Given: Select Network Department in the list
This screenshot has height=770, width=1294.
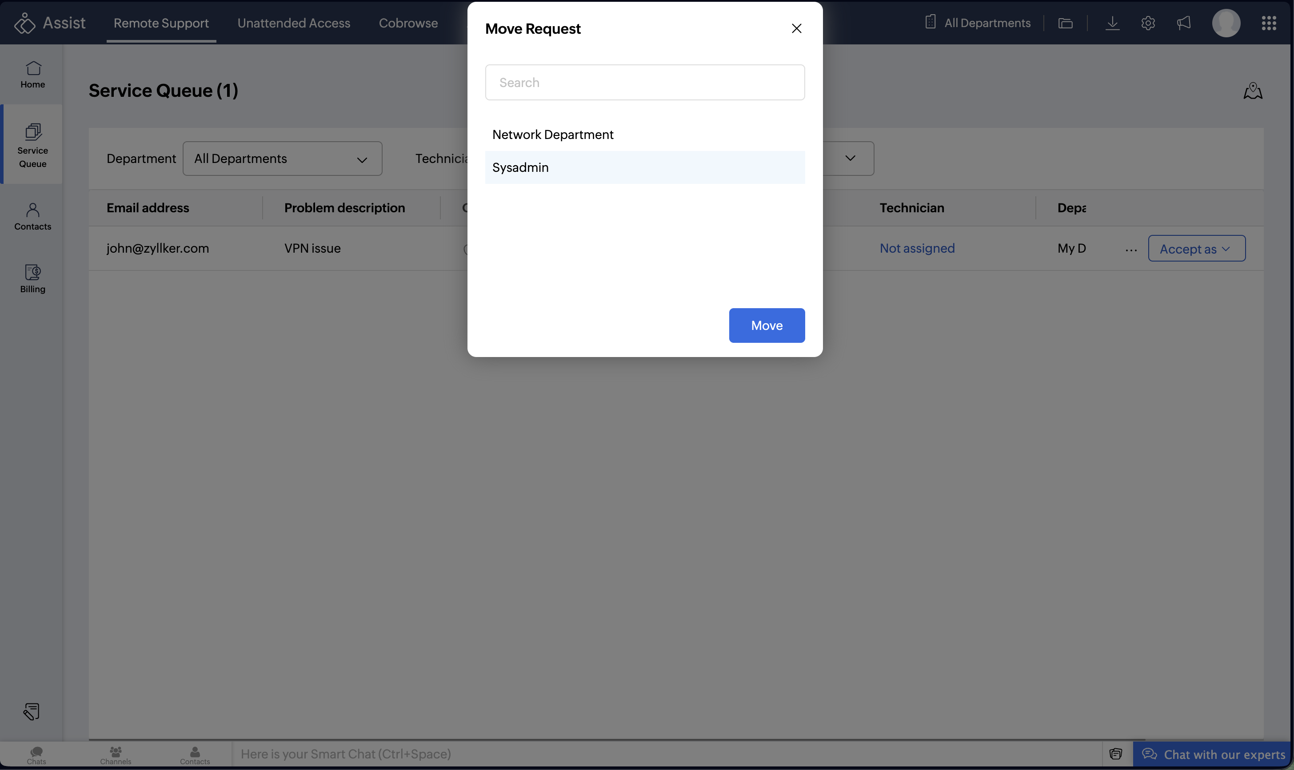Looking at the screenshot, I should click(x=553, y=135).
